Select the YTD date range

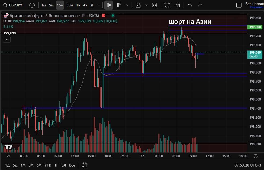[x=48, y=165]
